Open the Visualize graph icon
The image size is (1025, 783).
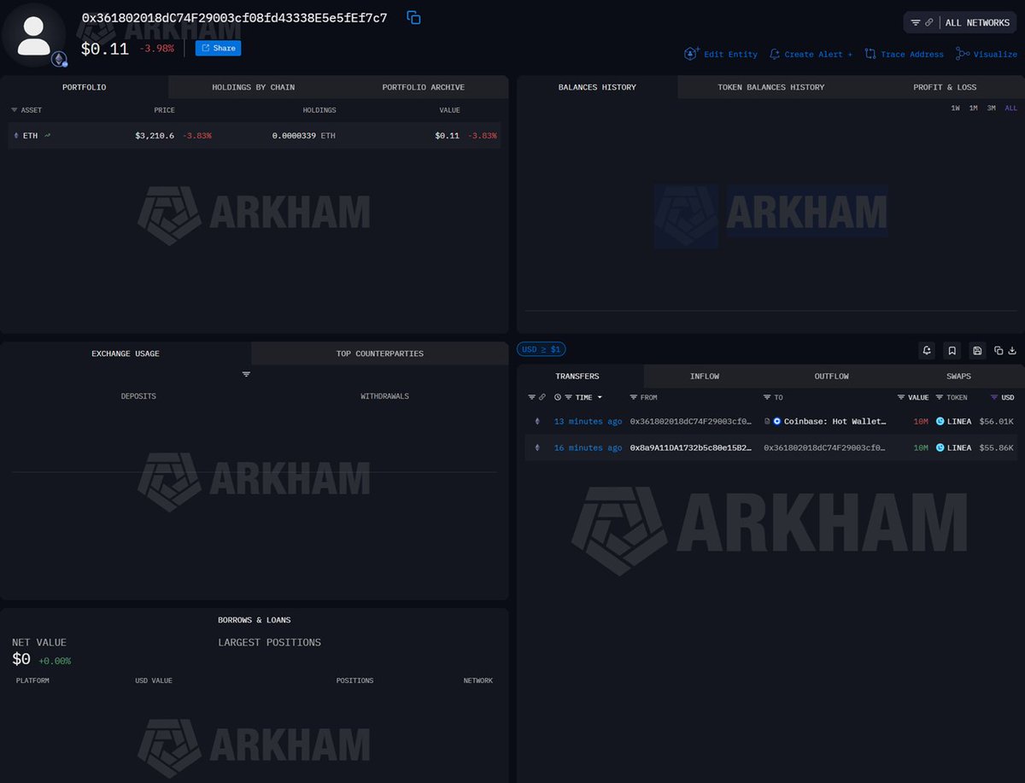tap(963, 54)
